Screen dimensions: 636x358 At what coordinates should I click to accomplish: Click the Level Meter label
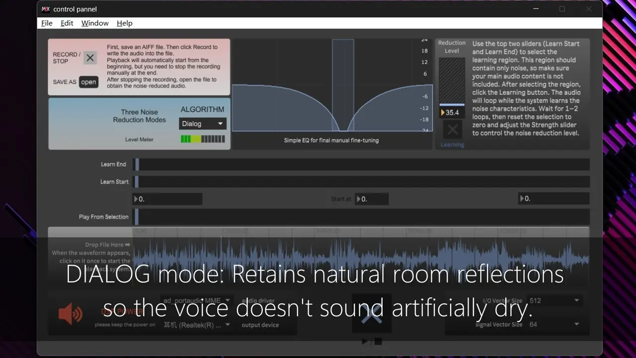[139, 140]
